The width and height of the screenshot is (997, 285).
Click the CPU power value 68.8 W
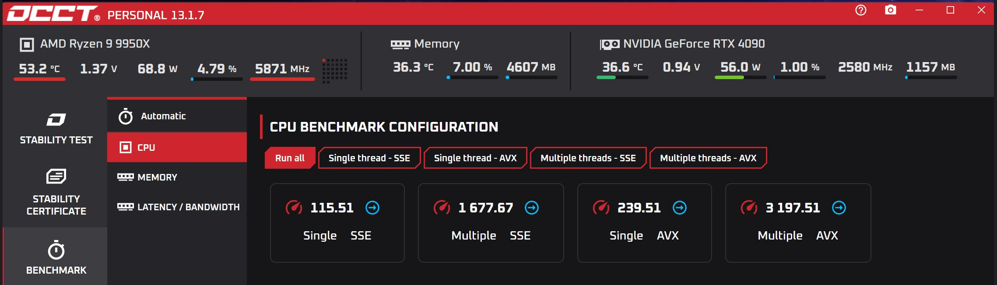click(158, 69)
